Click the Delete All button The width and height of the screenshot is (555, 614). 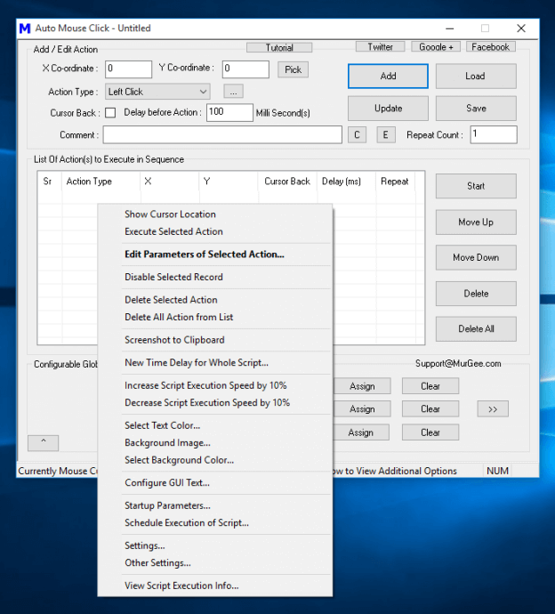click(476, 328)
